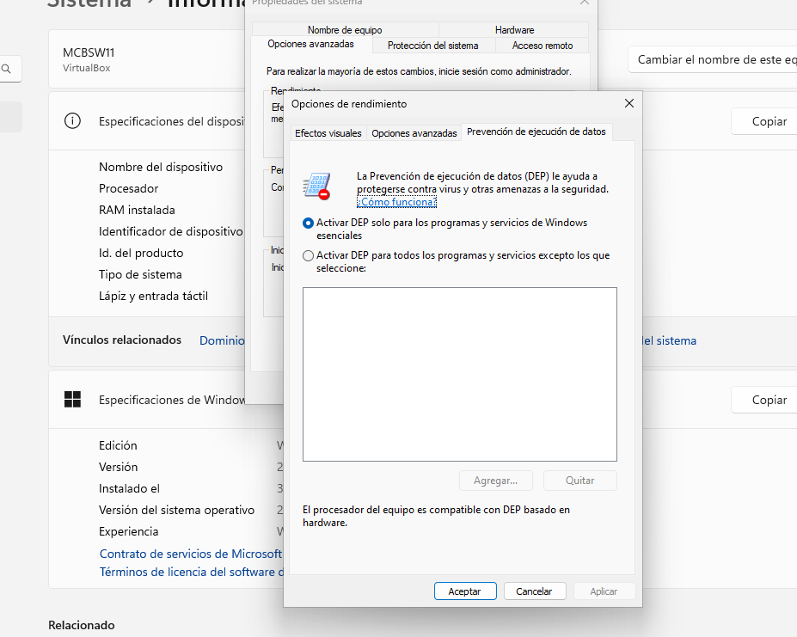Click the DEP shield icon in the dialog
Viewport: 797px width, 637px height.
(316, 186)
